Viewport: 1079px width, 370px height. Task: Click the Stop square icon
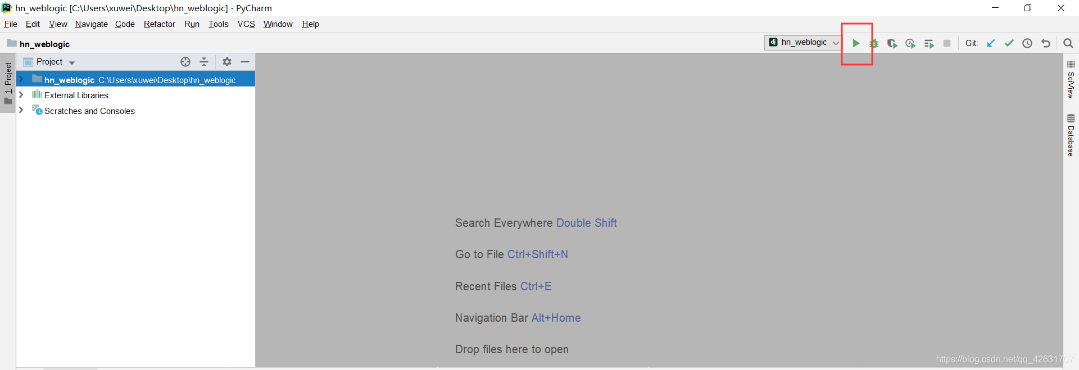tap(947, 43)
